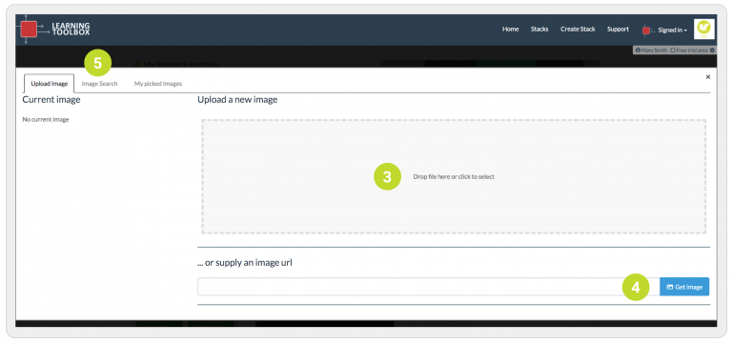The width and height of the screenshot is (732, 344).
Task: Click the drop file area to select a file
Action: (454, 176)
